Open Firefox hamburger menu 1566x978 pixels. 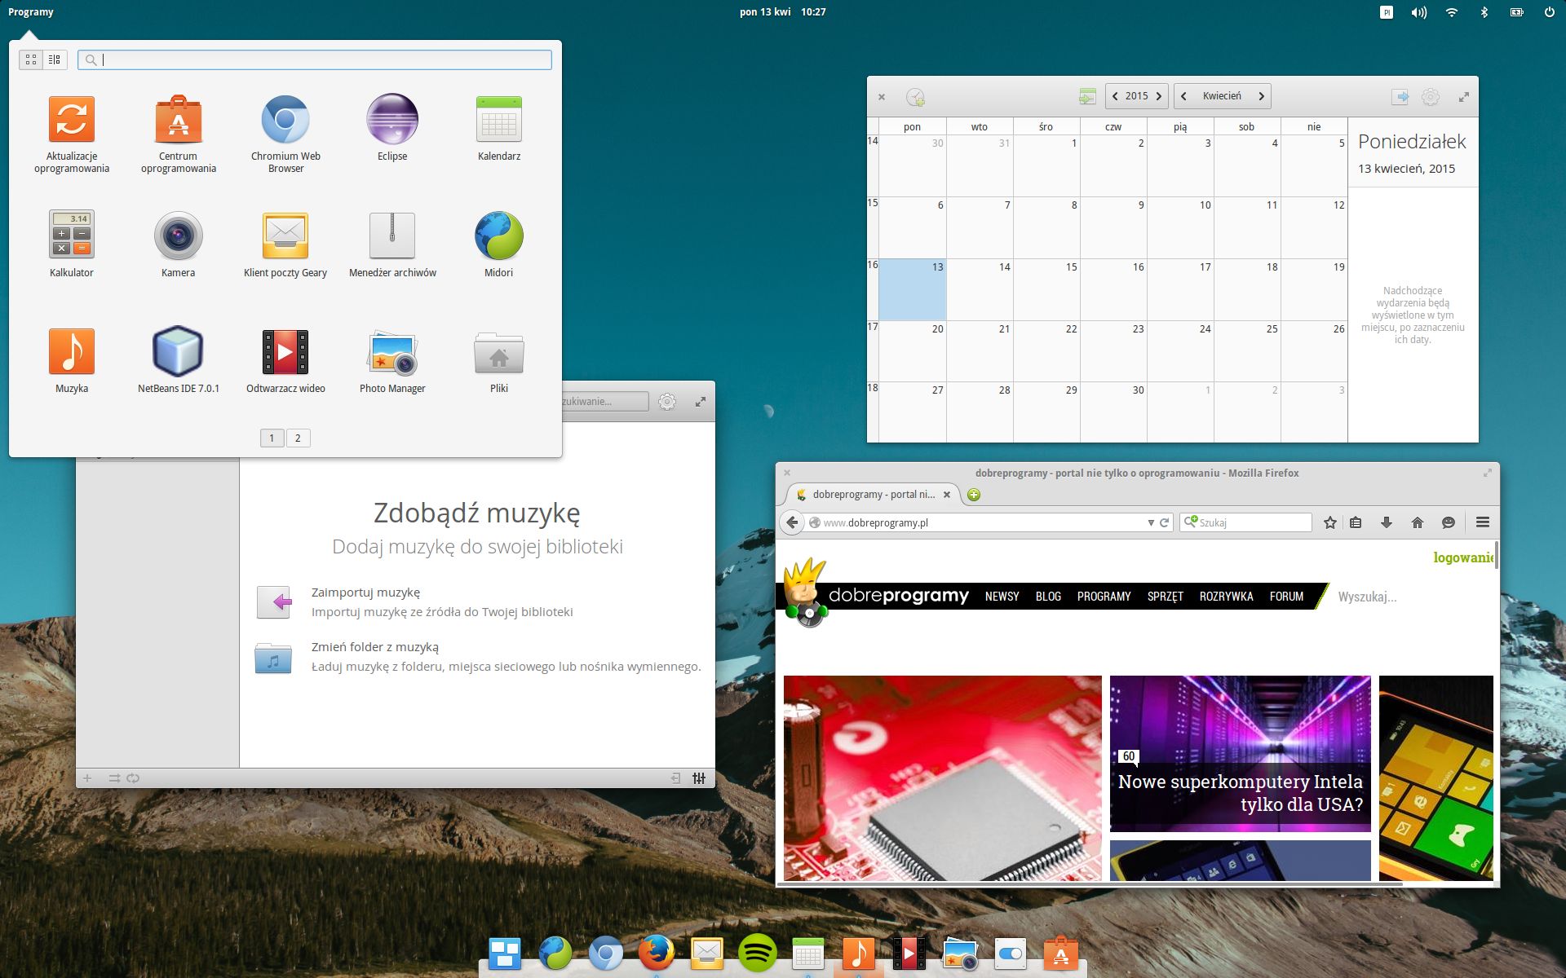(x=1483, y=522)
